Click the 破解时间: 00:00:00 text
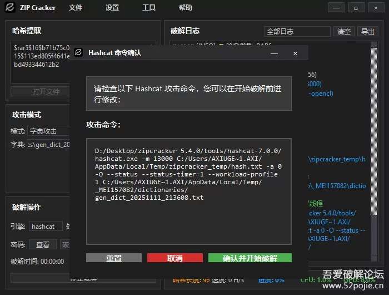 click(x=37, y=262)
